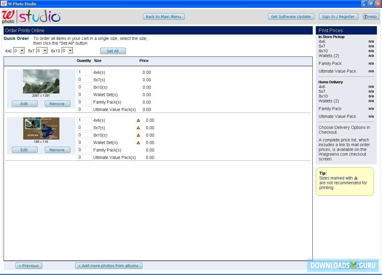Viewport: 382px width, 275px height.
Task: Focus Wallet Set(s) quantity field for Hawaii photo
Action: click(x=84, y=143)
